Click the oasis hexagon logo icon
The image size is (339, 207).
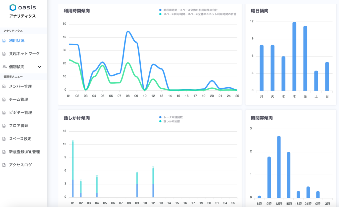pos(13,7)
